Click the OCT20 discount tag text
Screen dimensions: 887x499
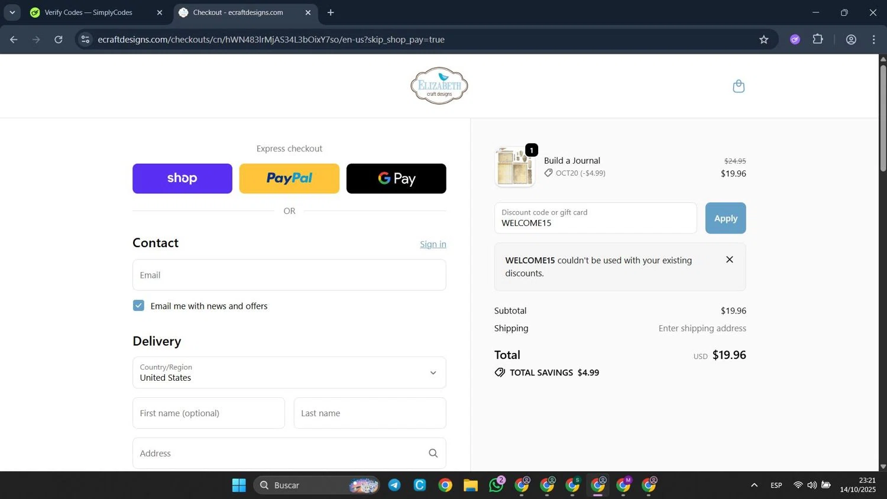coord(580,173)
